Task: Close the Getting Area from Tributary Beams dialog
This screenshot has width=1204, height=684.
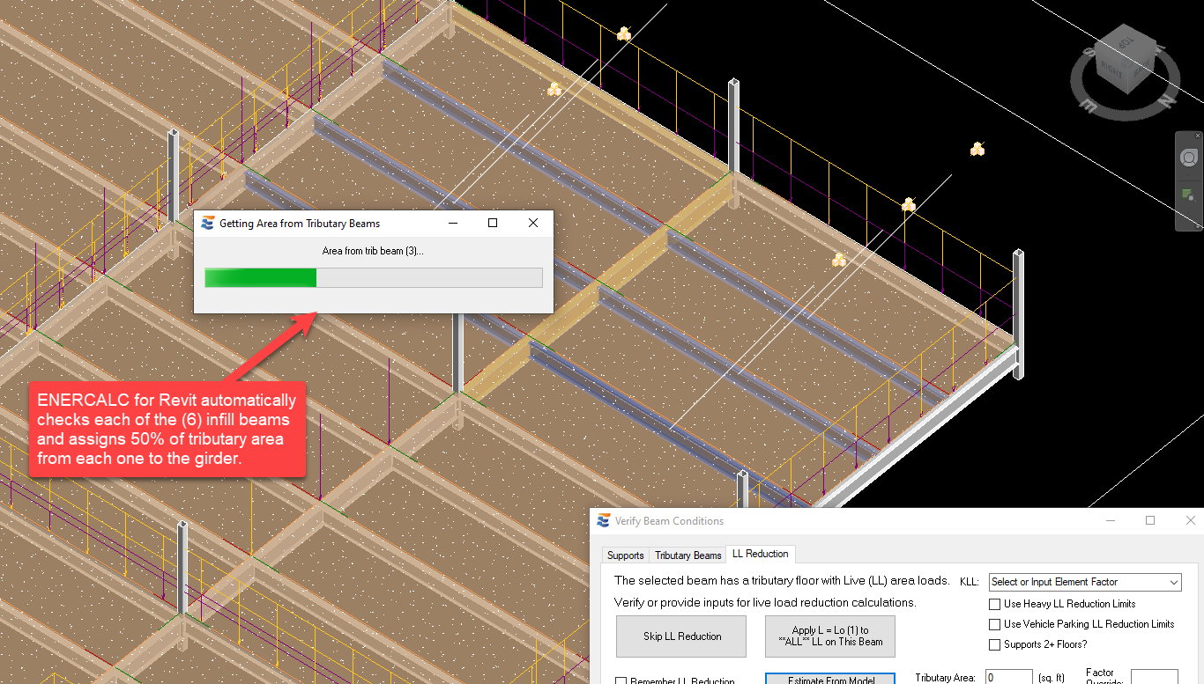Action: pos(533,224)
